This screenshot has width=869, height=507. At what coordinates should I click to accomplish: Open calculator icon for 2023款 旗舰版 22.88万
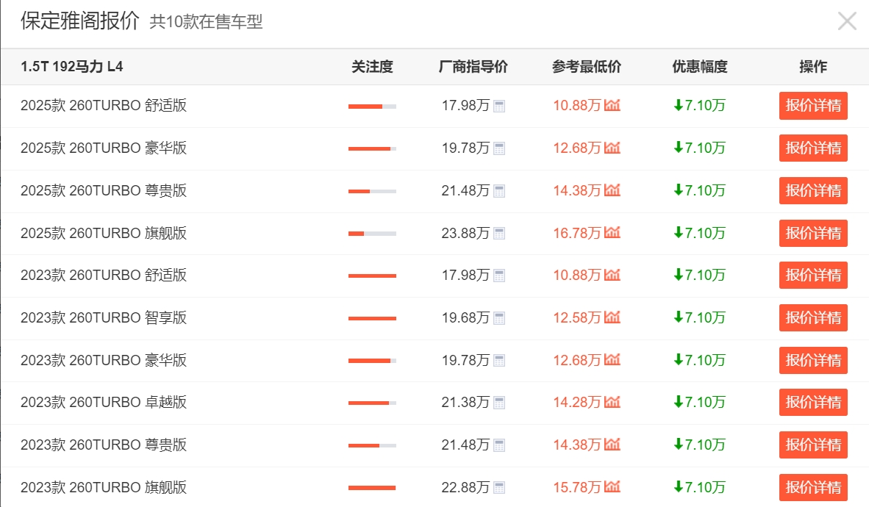click(499, 488)
